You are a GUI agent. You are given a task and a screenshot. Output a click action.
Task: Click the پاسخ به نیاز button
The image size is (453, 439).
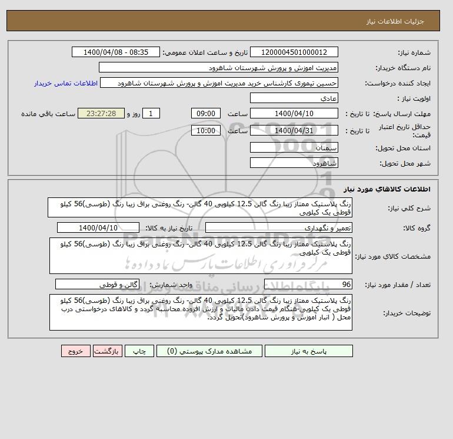point(308,351)
